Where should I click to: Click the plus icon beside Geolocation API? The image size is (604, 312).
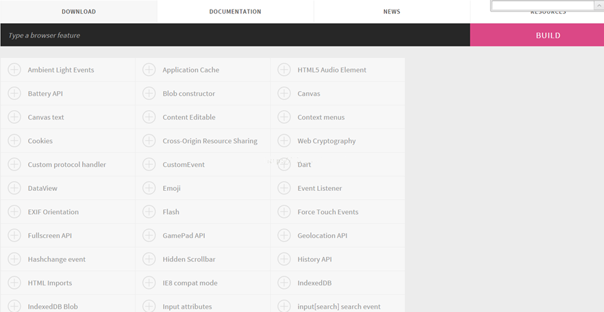(284, 235)
